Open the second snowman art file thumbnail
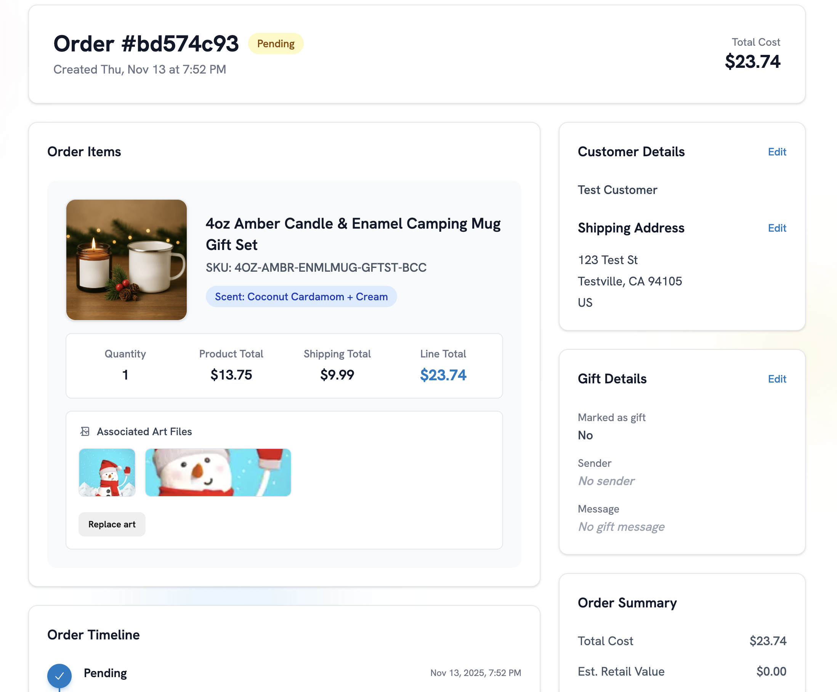Viewport: 837px width, 692px height. [218, 473]
